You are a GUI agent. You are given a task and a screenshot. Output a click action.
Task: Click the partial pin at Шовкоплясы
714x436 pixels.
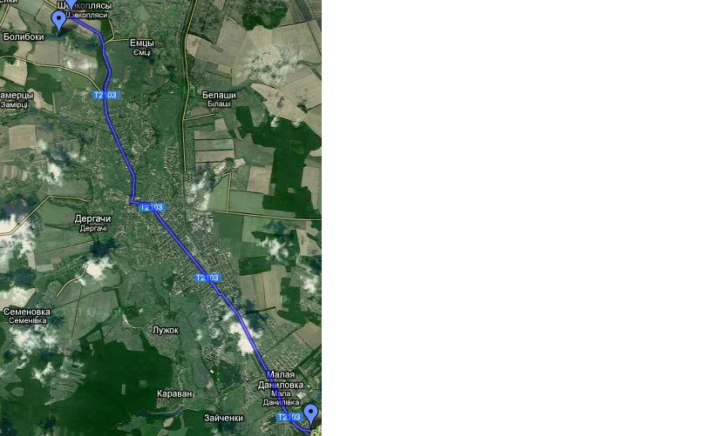click(x=71, y=4)
